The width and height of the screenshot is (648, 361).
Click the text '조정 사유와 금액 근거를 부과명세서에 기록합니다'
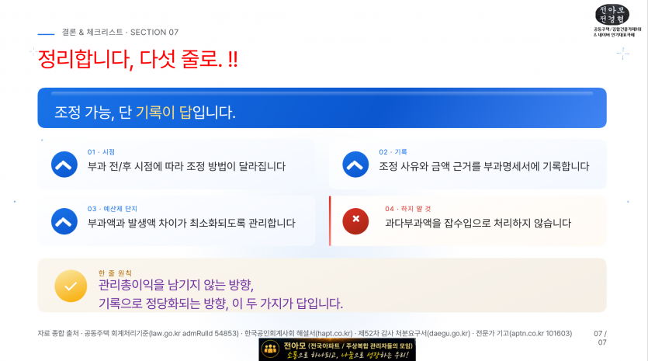[x=484, y=166]
